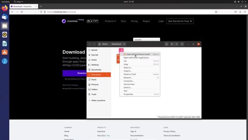Select Videos in Files sidebar
248x140 pixels.
[99, 89]
